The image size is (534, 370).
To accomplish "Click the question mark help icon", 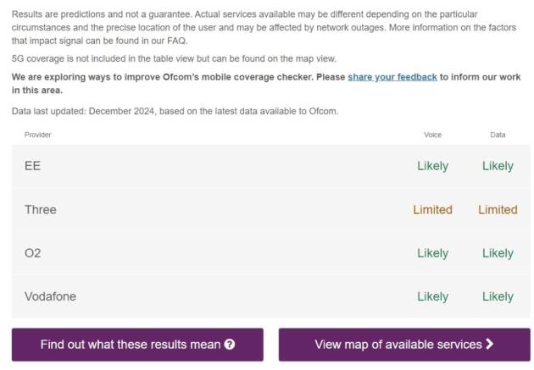I will pyautogui.click(x=230, y=345).
